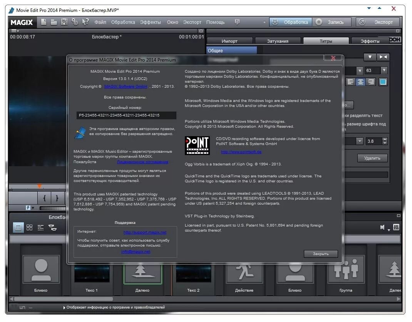Switch to storyboard view mode
The height and width of the screenshot is (322, 412).
18,227
